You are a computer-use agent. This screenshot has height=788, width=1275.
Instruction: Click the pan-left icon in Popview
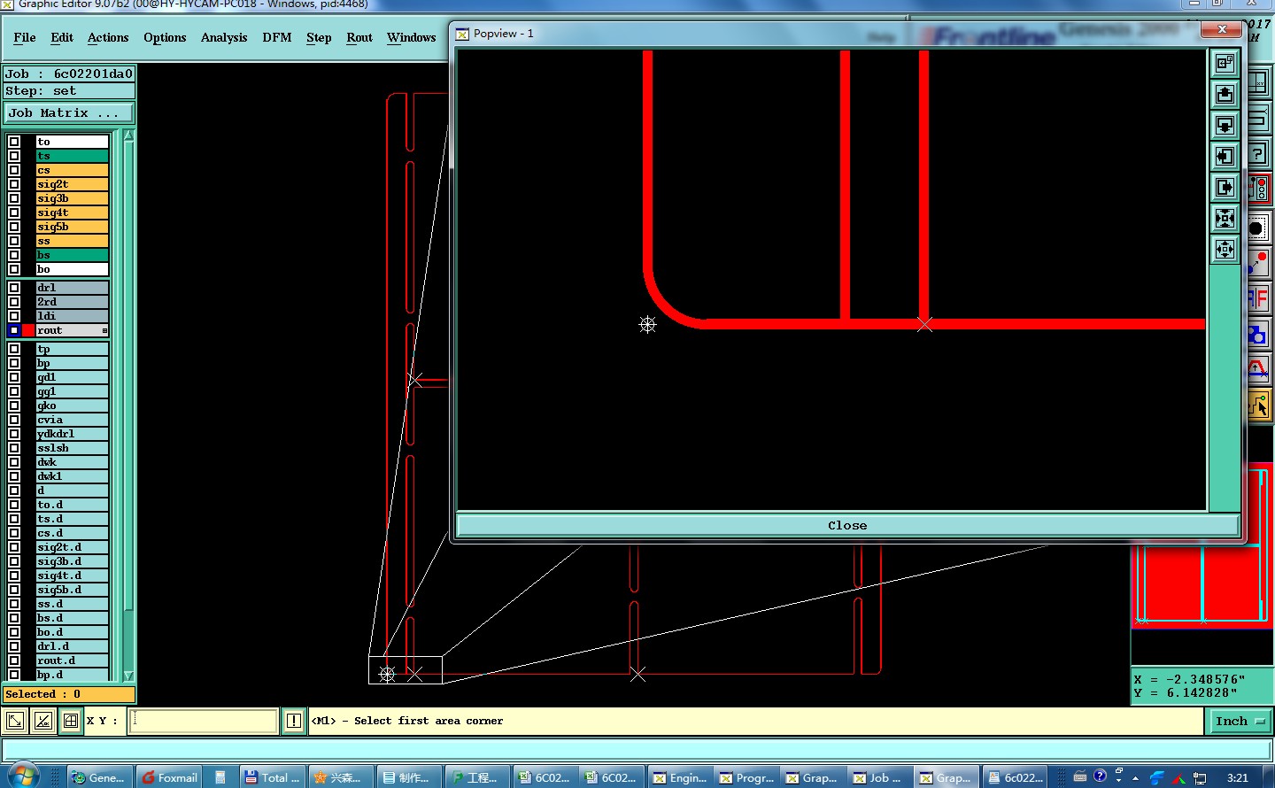click(1225, 156)
